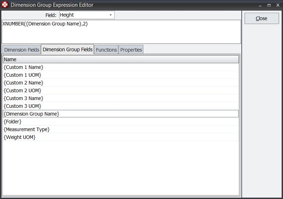
Task: Select the {Custom 1 UOM} row
Action: [121, 75]
